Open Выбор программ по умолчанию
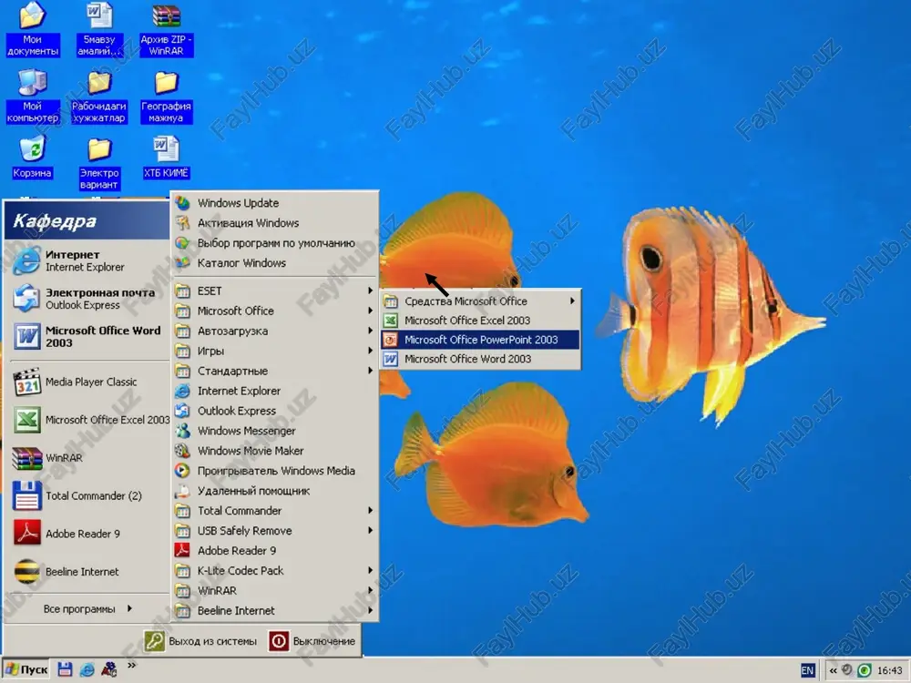Screen dimensions: 911x683 click(274, 243)
